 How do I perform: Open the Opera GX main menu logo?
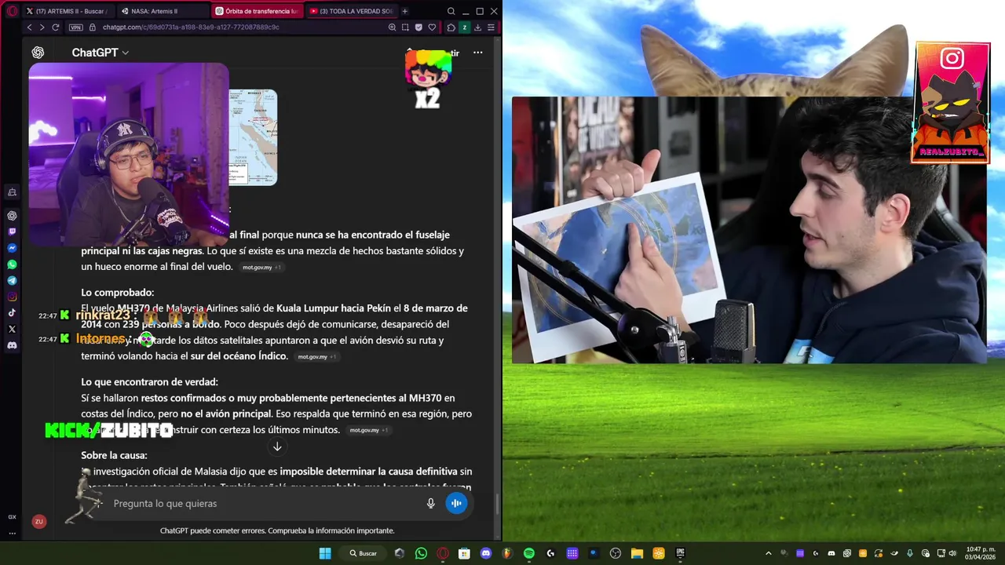[x=12, y=11]
